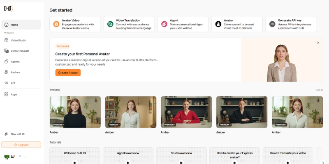This screenshot has height=164, width=329.
Task: Go to Agents in the sidebar
Action: [x=15, y=61]
